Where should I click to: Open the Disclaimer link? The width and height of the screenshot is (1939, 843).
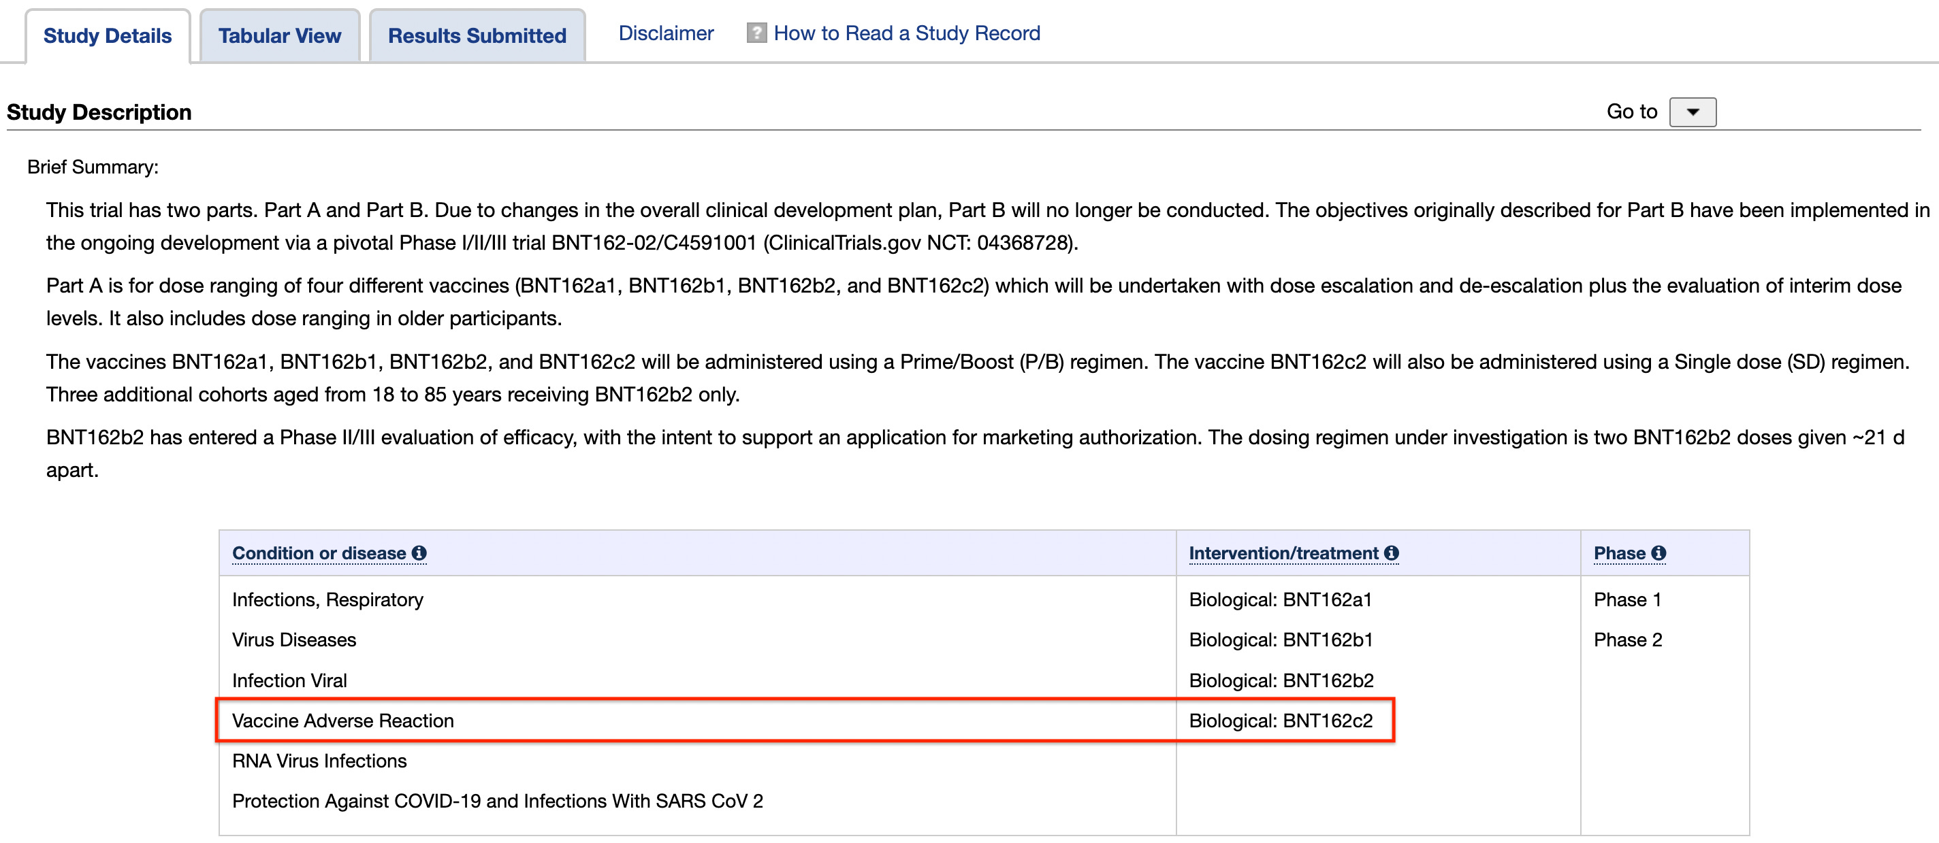[x=665, y=33]
